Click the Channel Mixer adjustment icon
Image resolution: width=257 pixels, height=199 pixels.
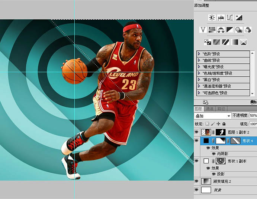click(x=248, y=30)
